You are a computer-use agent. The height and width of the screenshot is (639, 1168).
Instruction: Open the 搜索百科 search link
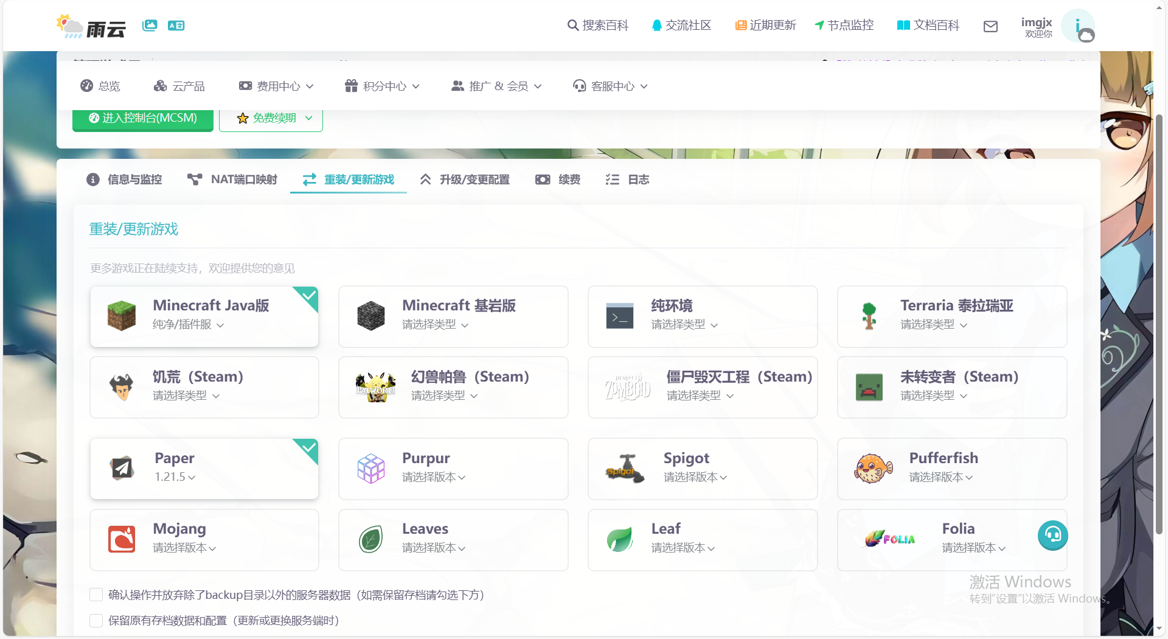[598, 25]
